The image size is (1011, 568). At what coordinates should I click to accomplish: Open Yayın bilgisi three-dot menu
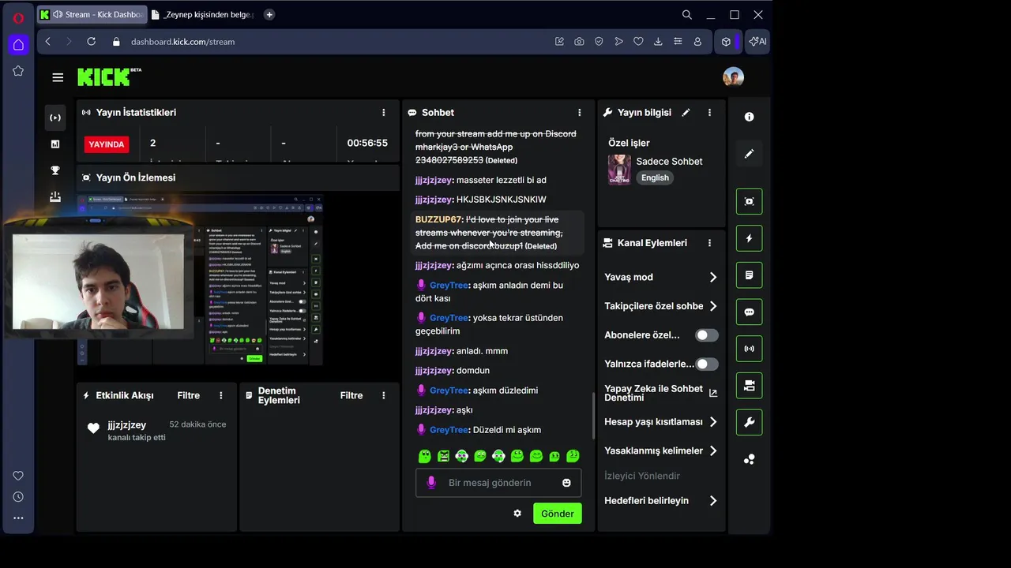pyautogui.click(x=709, y=113)
